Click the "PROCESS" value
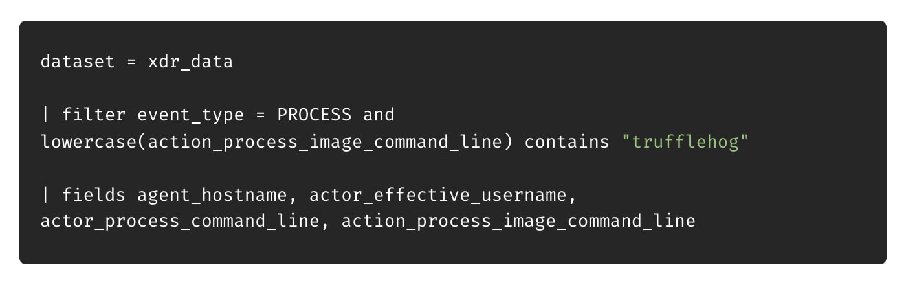 tap(314, 115)
